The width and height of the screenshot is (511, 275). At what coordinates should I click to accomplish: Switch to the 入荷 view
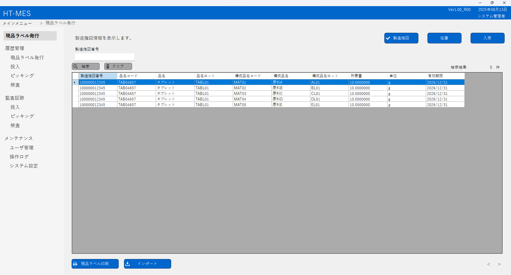coord(487,38)
